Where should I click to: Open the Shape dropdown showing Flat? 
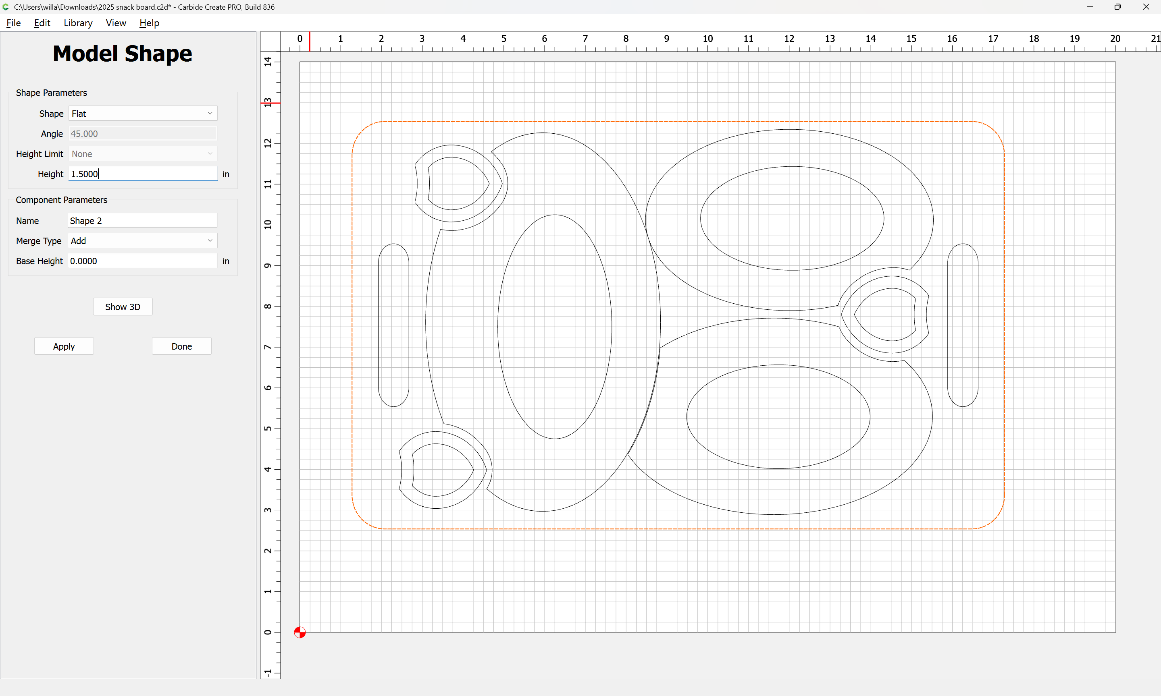[x=143, y=114]
